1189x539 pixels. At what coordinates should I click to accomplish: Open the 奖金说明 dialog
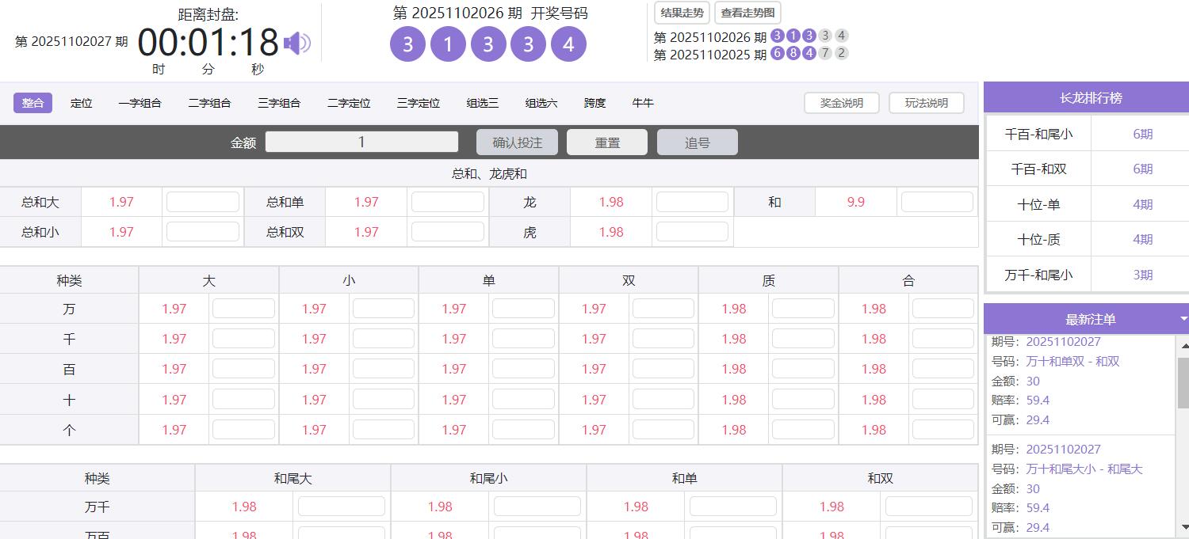841,102
